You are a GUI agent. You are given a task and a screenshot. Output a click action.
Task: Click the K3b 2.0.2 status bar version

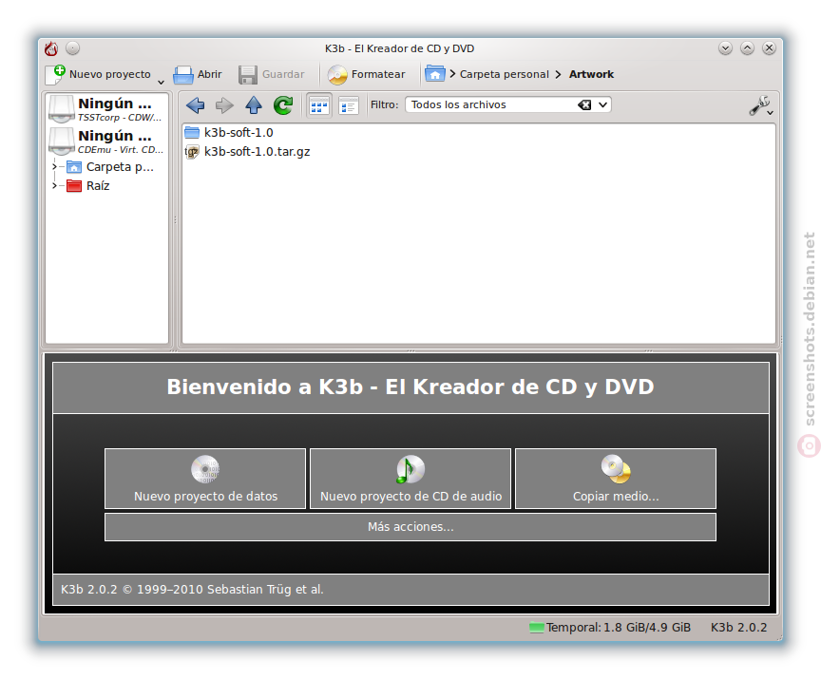click(x=738, y=627)
